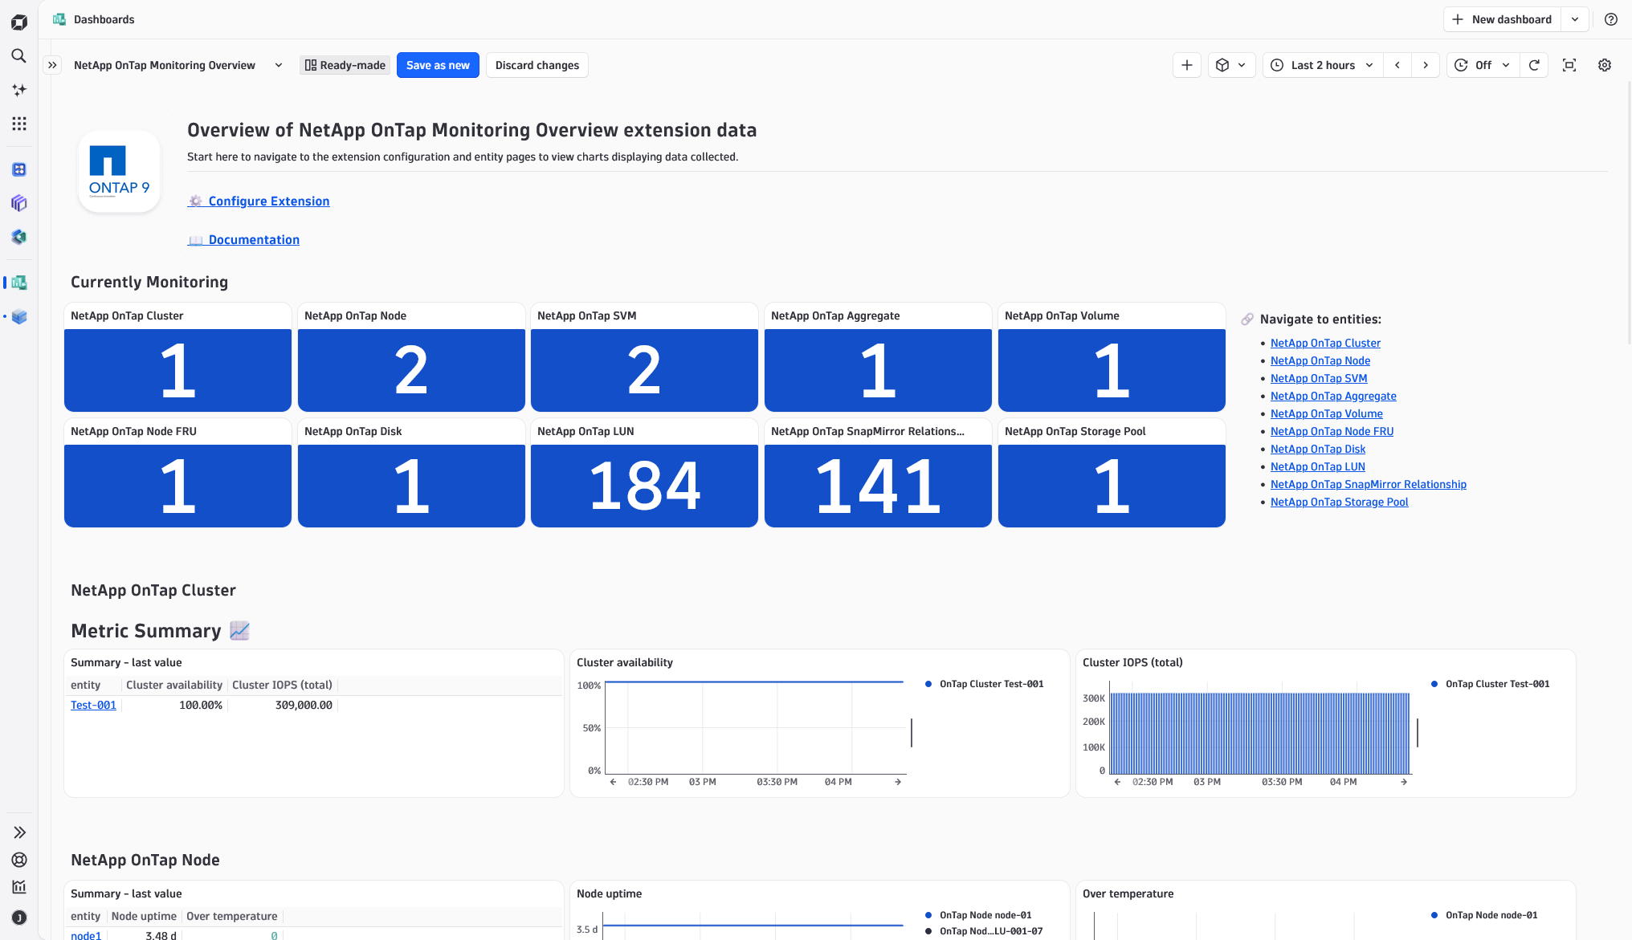This screenshot has width=1632, height=940.
Task: Expand the dashboard list panel toggle
Action: click(x=52, y=65)
